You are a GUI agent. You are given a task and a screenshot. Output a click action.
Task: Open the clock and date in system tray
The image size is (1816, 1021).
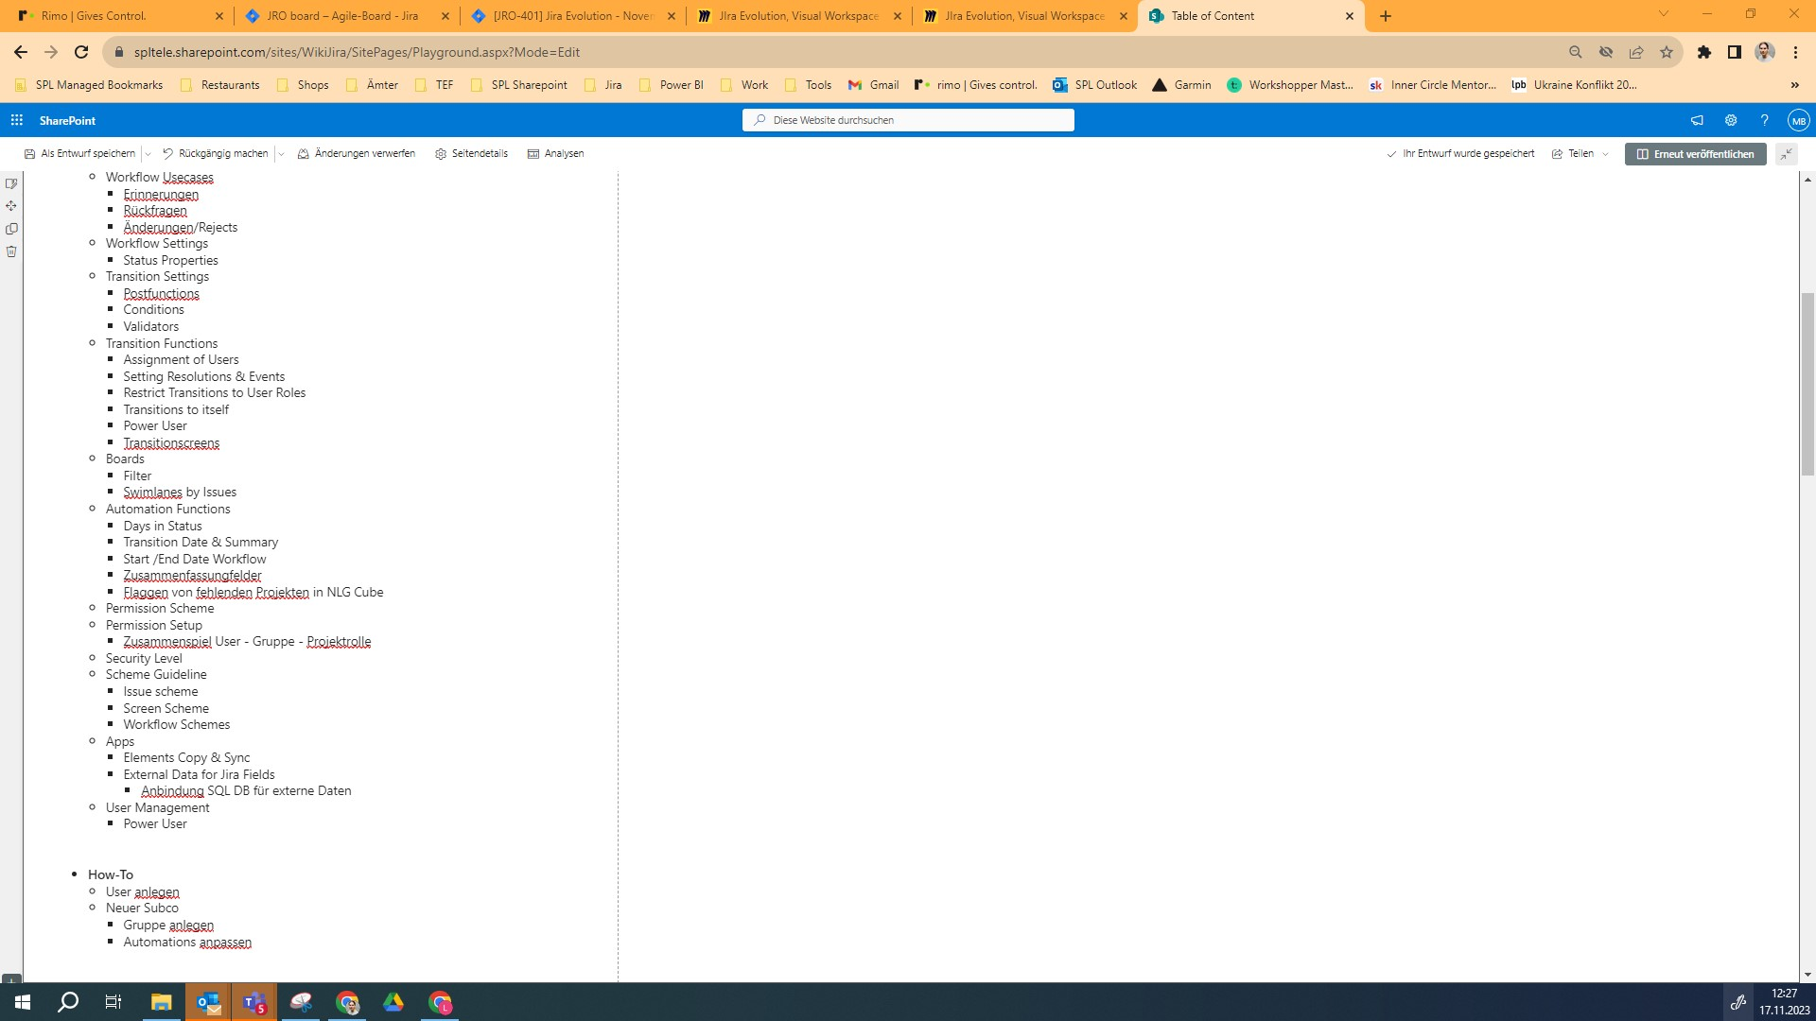(1784, 1002)
